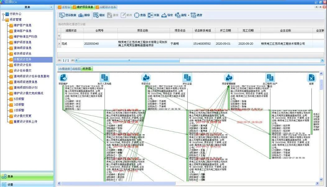
Task: Click the 增加 (add) toolbar icon
Action: pos(96,15)
